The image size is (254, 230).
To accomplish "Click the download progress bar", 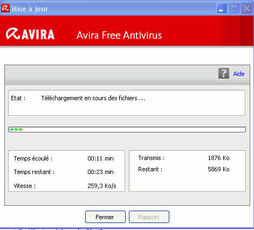I will 127,129.
